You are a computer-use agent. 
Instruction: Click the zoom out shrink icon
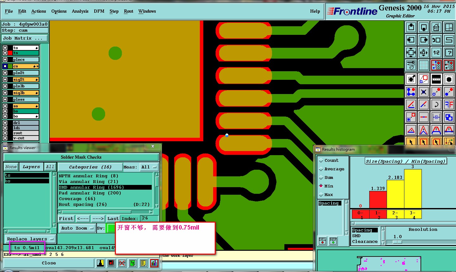(424, 53)
